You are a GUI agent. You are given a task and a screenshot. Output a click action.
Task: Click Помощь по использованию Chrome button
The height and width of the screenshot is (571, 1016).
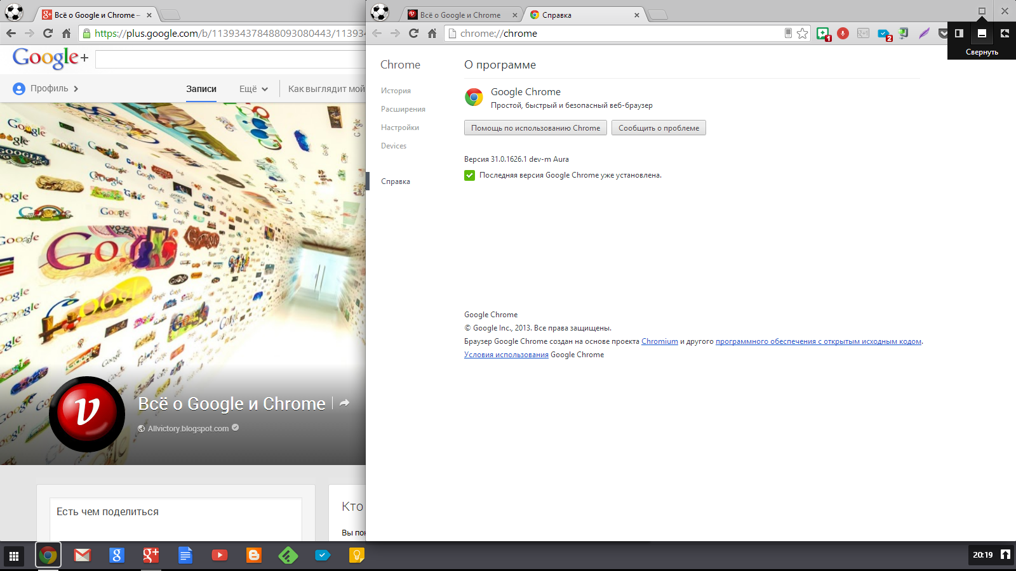coord(535,128)
